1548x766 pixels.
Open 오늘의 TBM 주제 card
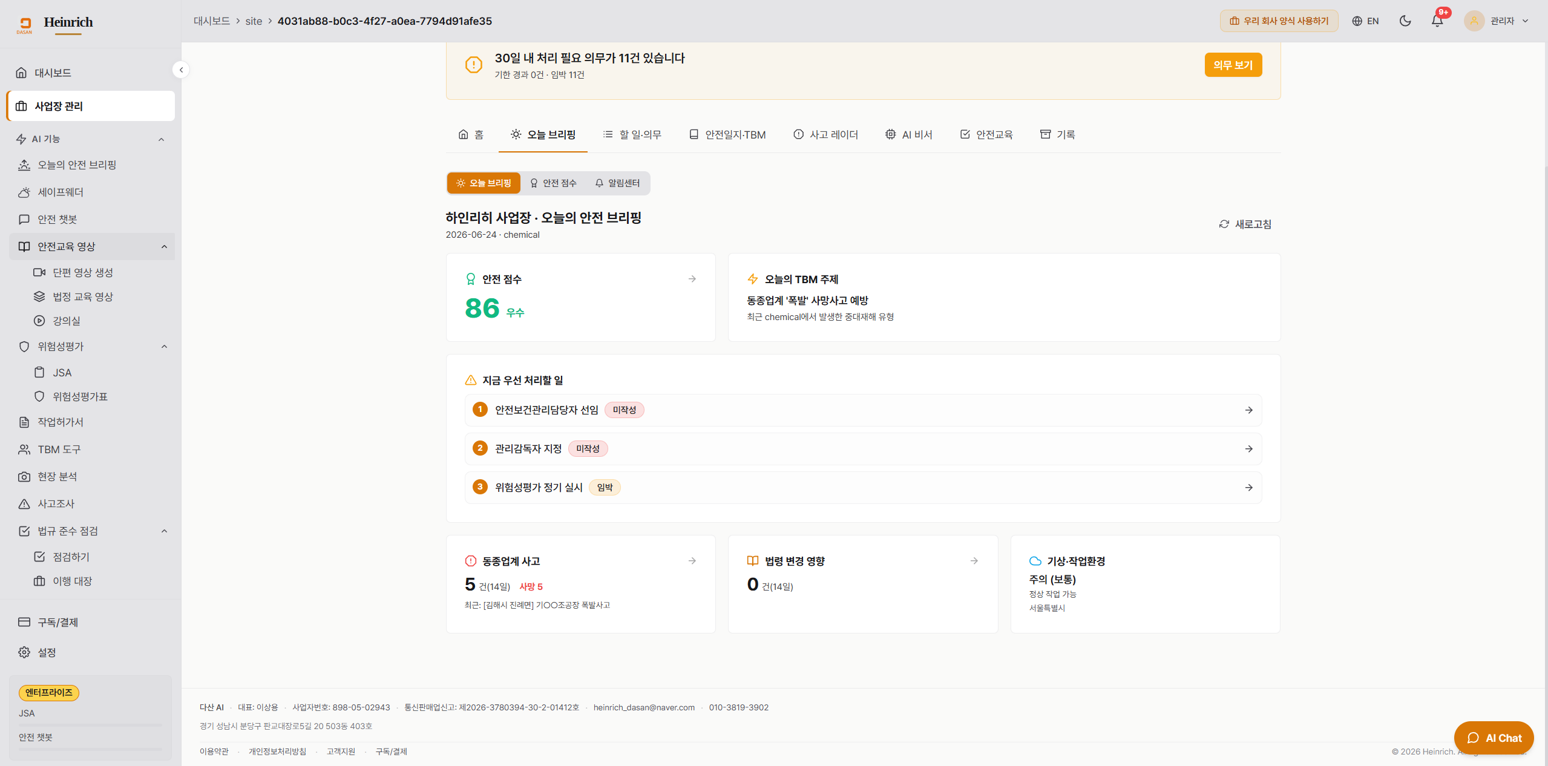[1003, 297]
